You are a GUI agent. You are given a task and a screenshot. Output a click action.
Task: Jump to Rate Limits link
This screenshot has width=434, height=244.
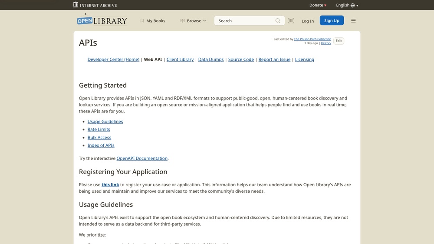99,129
